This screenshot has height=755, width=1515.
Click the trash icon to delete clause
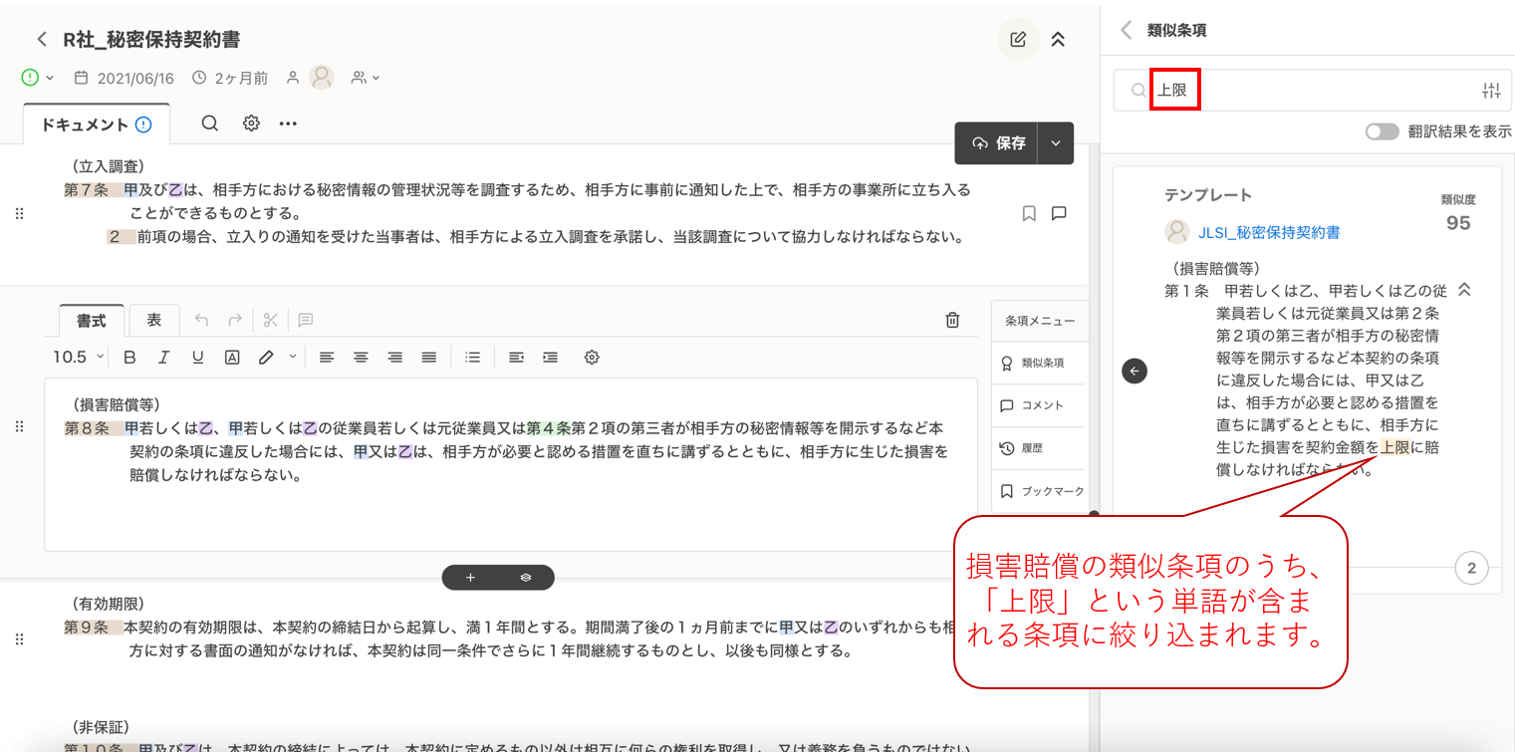(952, 320)
